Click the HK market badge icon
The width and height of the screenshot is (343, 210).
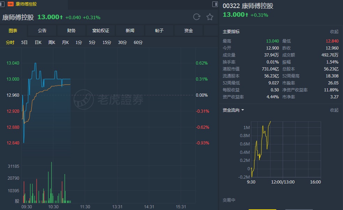tap(10, 4)
